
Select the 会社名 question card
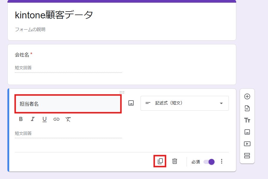[122, 64]
